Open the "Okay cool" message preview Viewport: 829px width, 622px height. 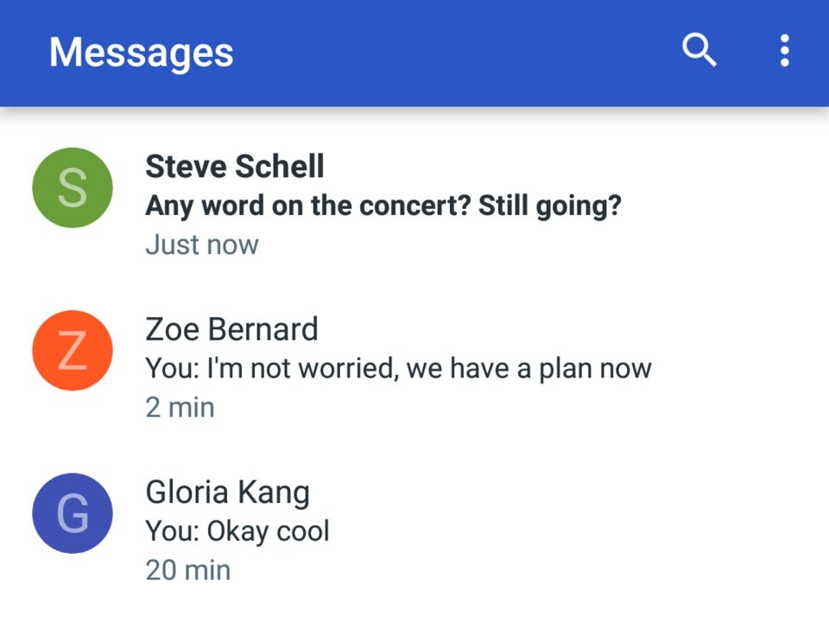[237, 531]
